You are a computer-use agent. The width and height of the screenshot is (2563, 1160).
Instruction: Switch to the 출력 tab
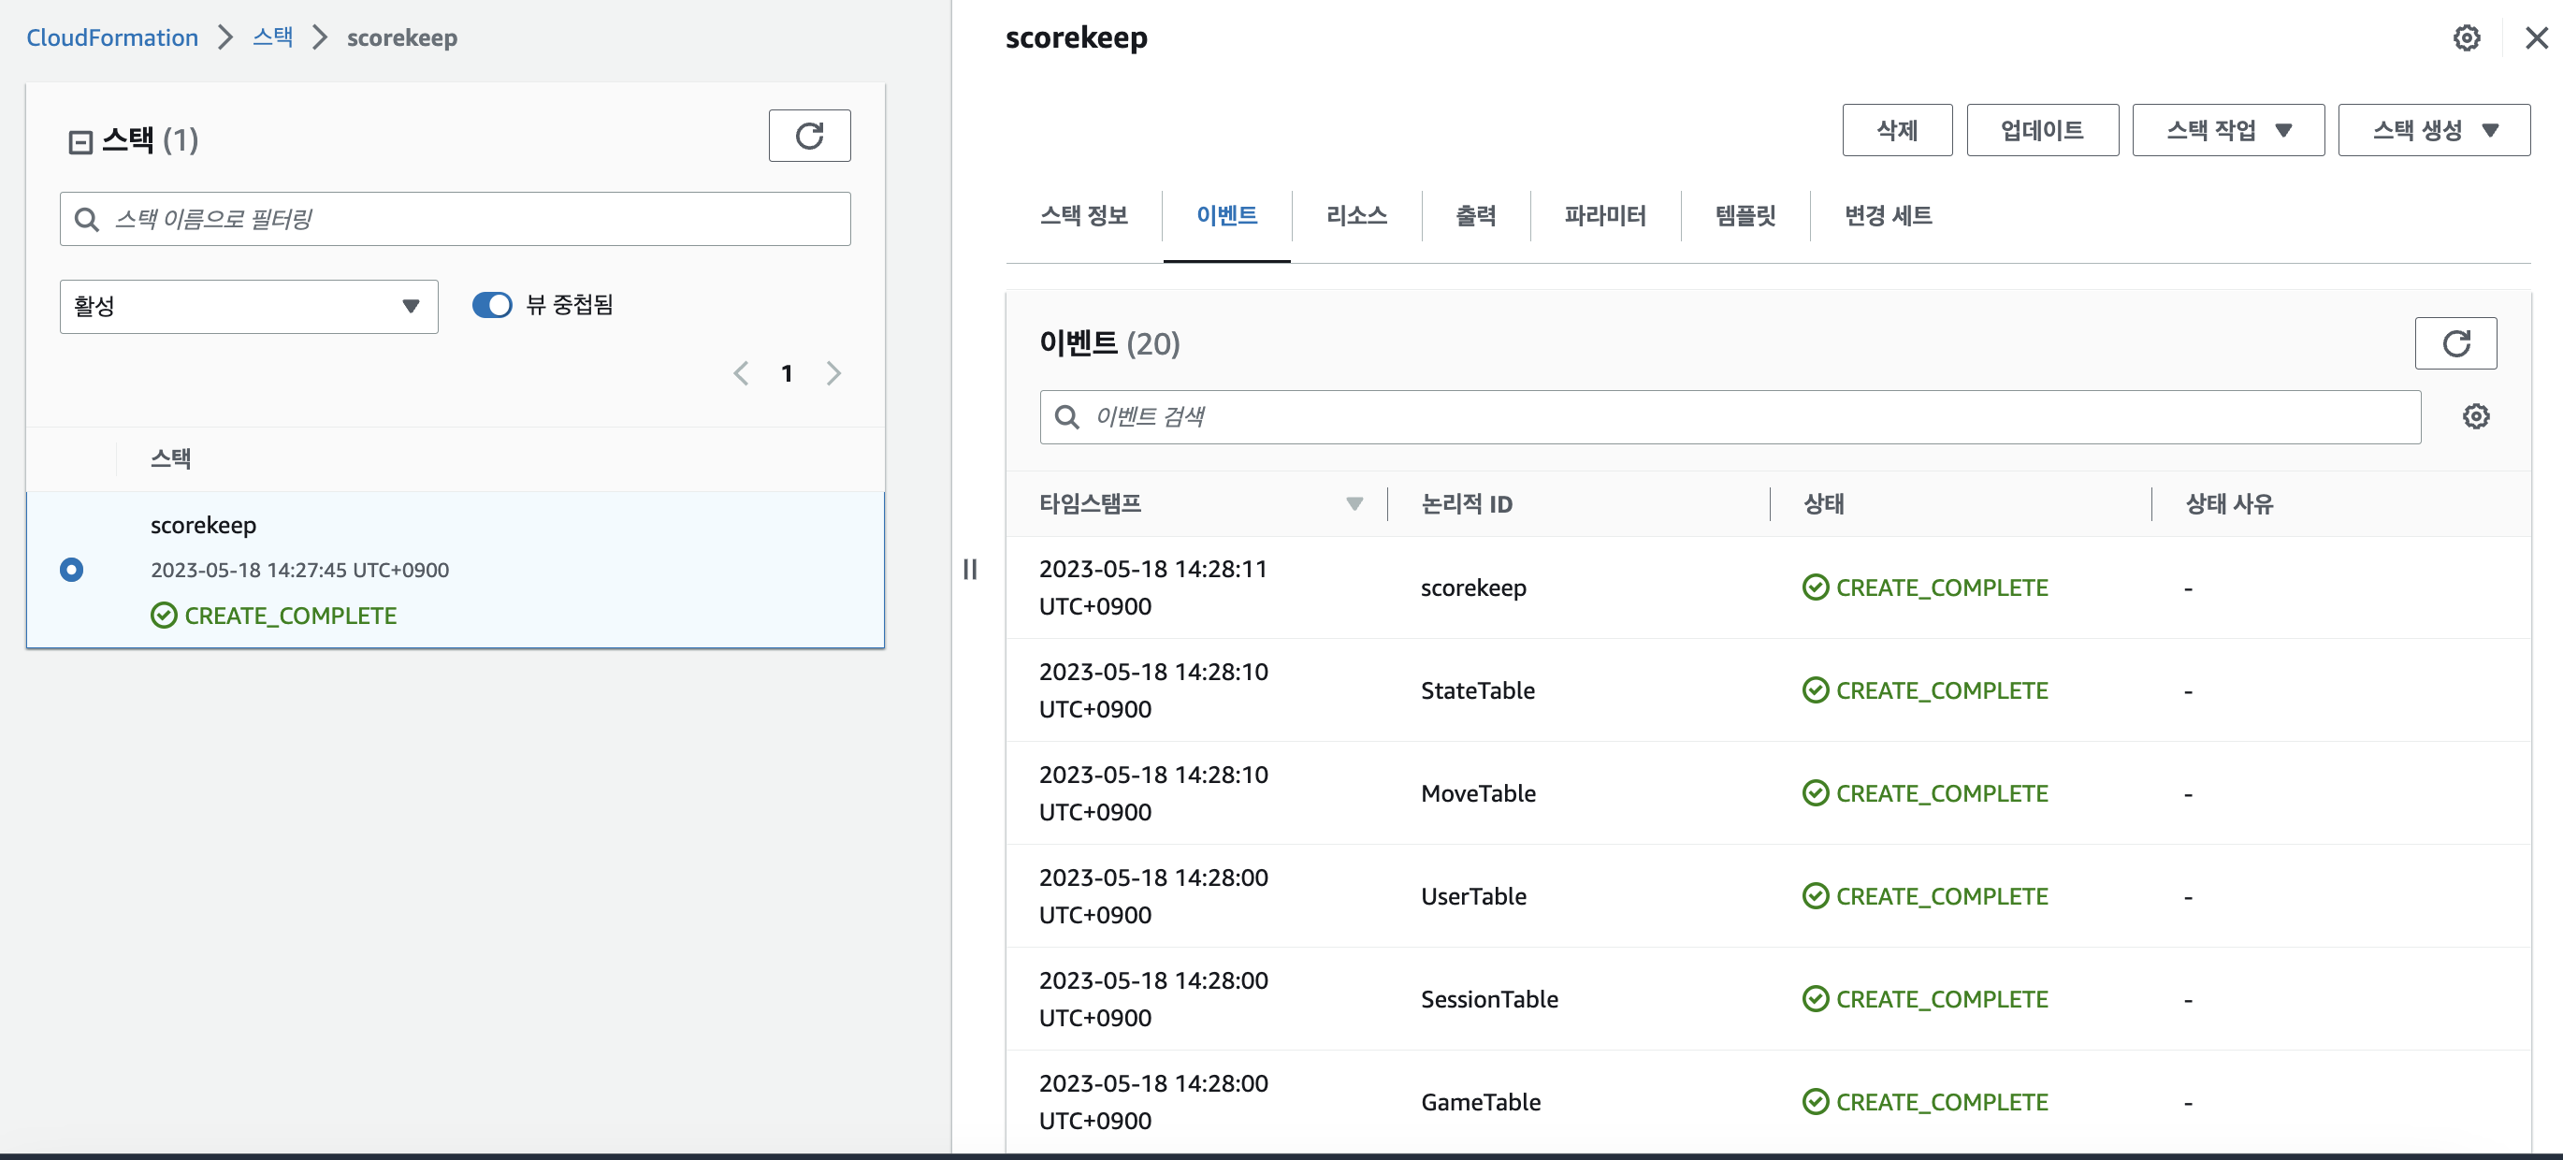(1474, 215)
